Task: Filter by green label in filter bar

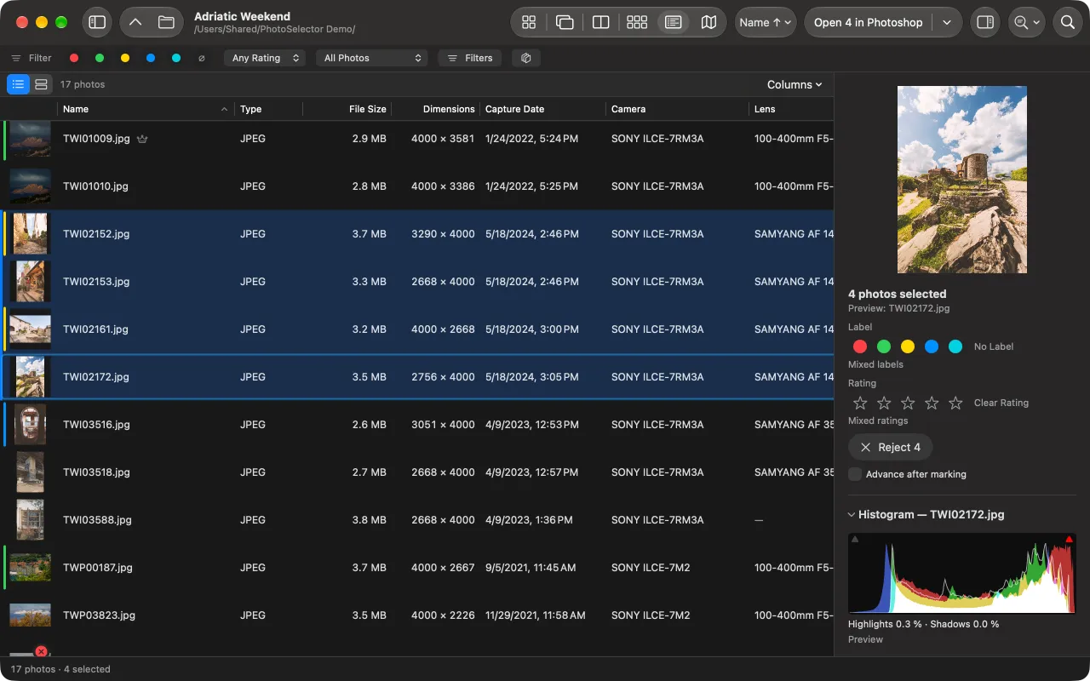Action: coord(100,58)
